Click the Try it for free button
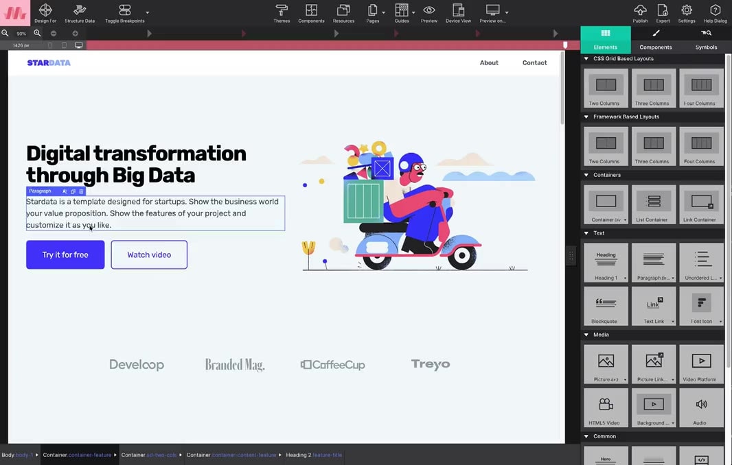 65,254
